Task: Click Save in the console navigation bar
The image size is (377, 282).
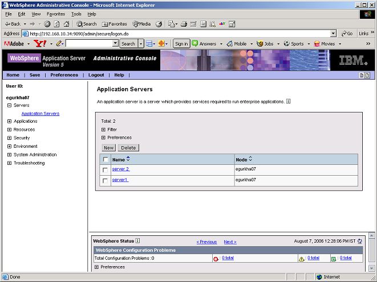Action: tap(35, 75)
